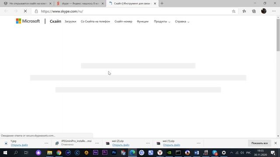
Task: Click the Windows Start button
Action: [5, 153]
